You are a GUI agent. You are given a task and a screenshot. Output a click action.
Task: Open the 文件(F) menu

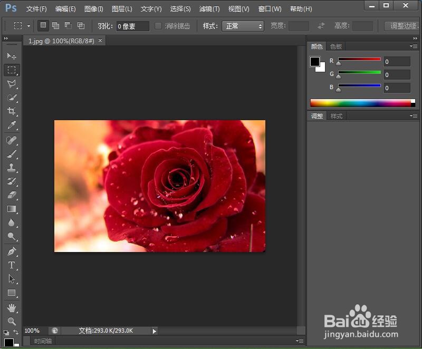point(36,9)
